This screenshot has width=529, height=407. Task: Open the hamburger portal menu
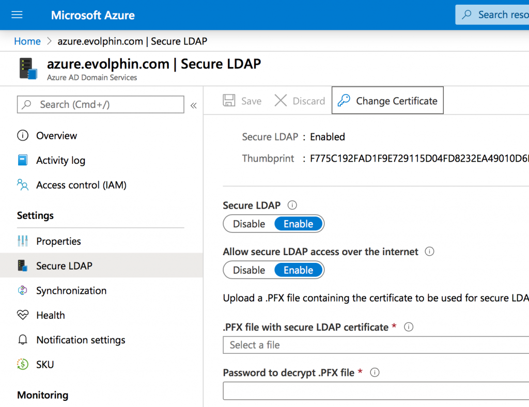[17, 15]
